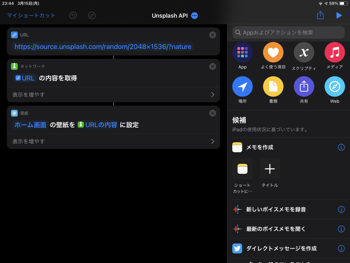Tap the URL variable token in ネットワーク action
Image resolution: width=350 pixels, height=263 pixels.
25,78
